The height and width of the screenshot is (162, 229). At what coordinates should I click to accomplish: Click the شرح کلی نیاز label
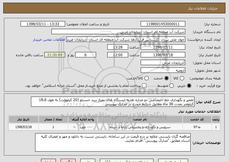tap(208, 102)
